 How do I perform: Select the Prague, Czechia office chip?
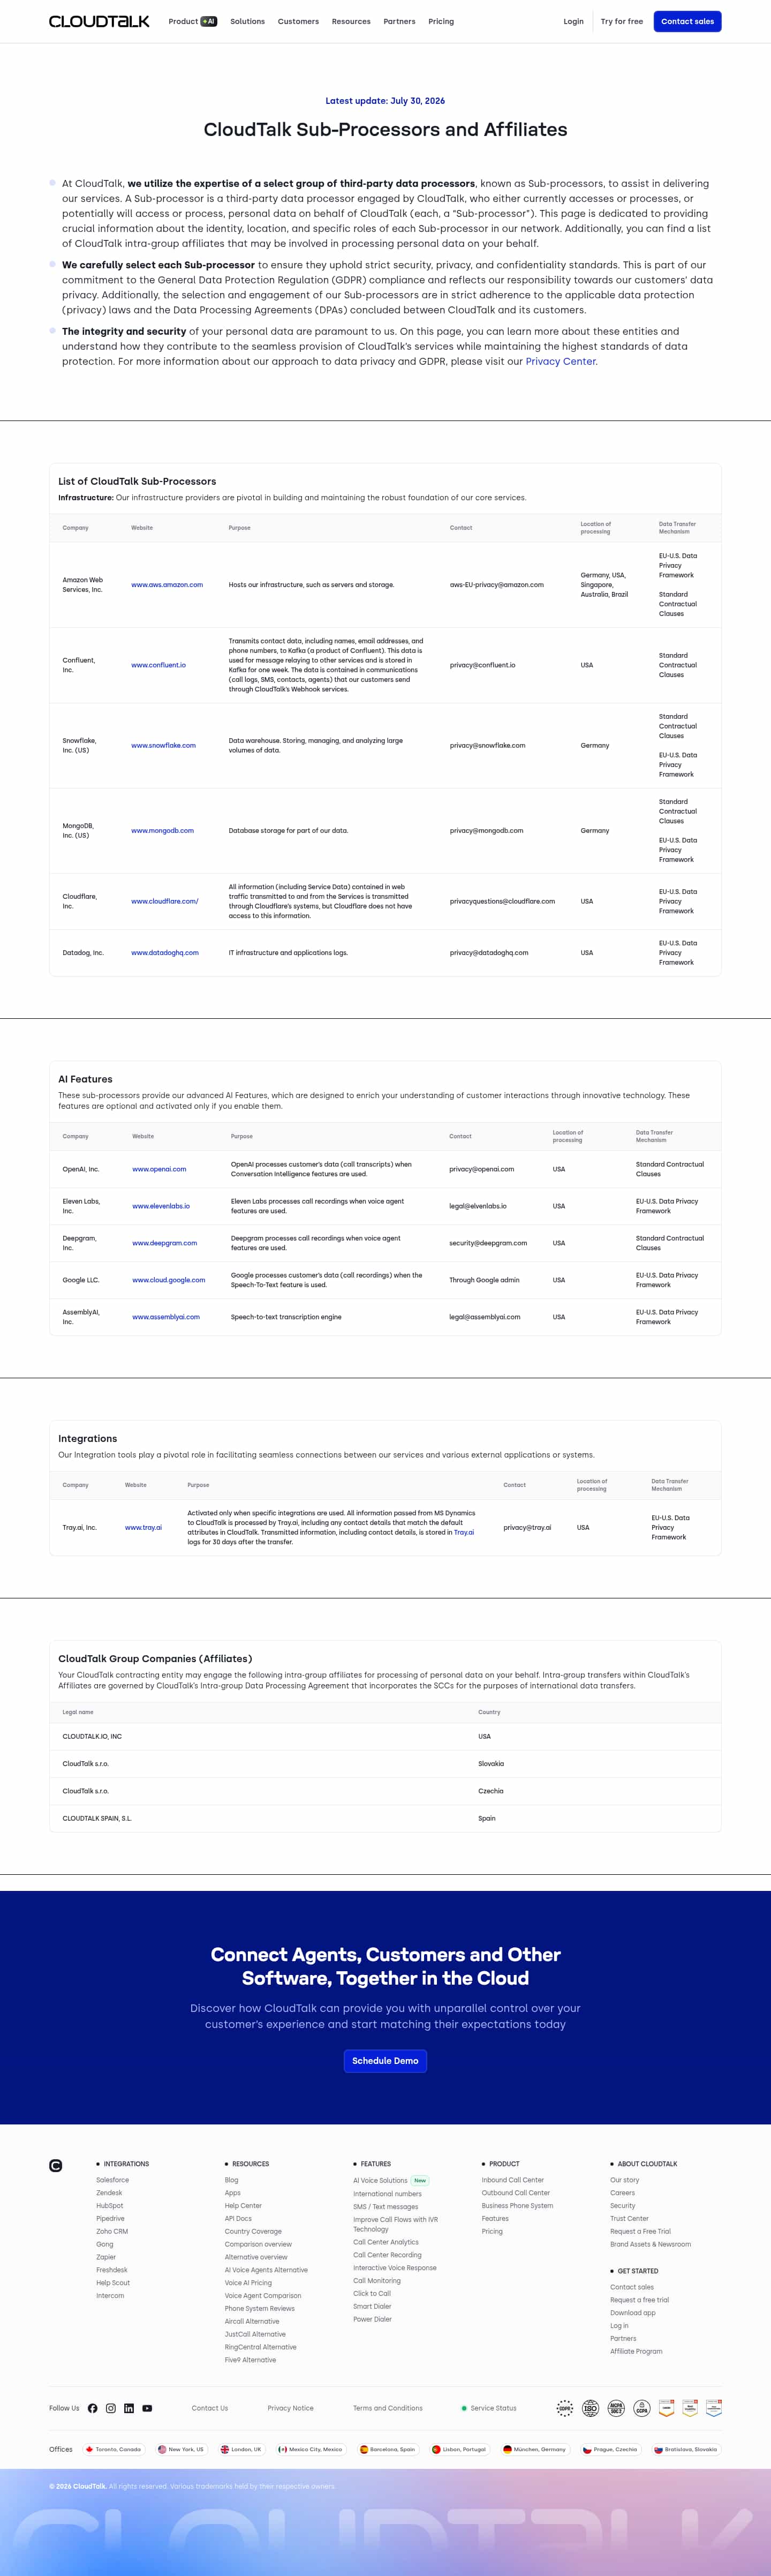point(610,2449)
